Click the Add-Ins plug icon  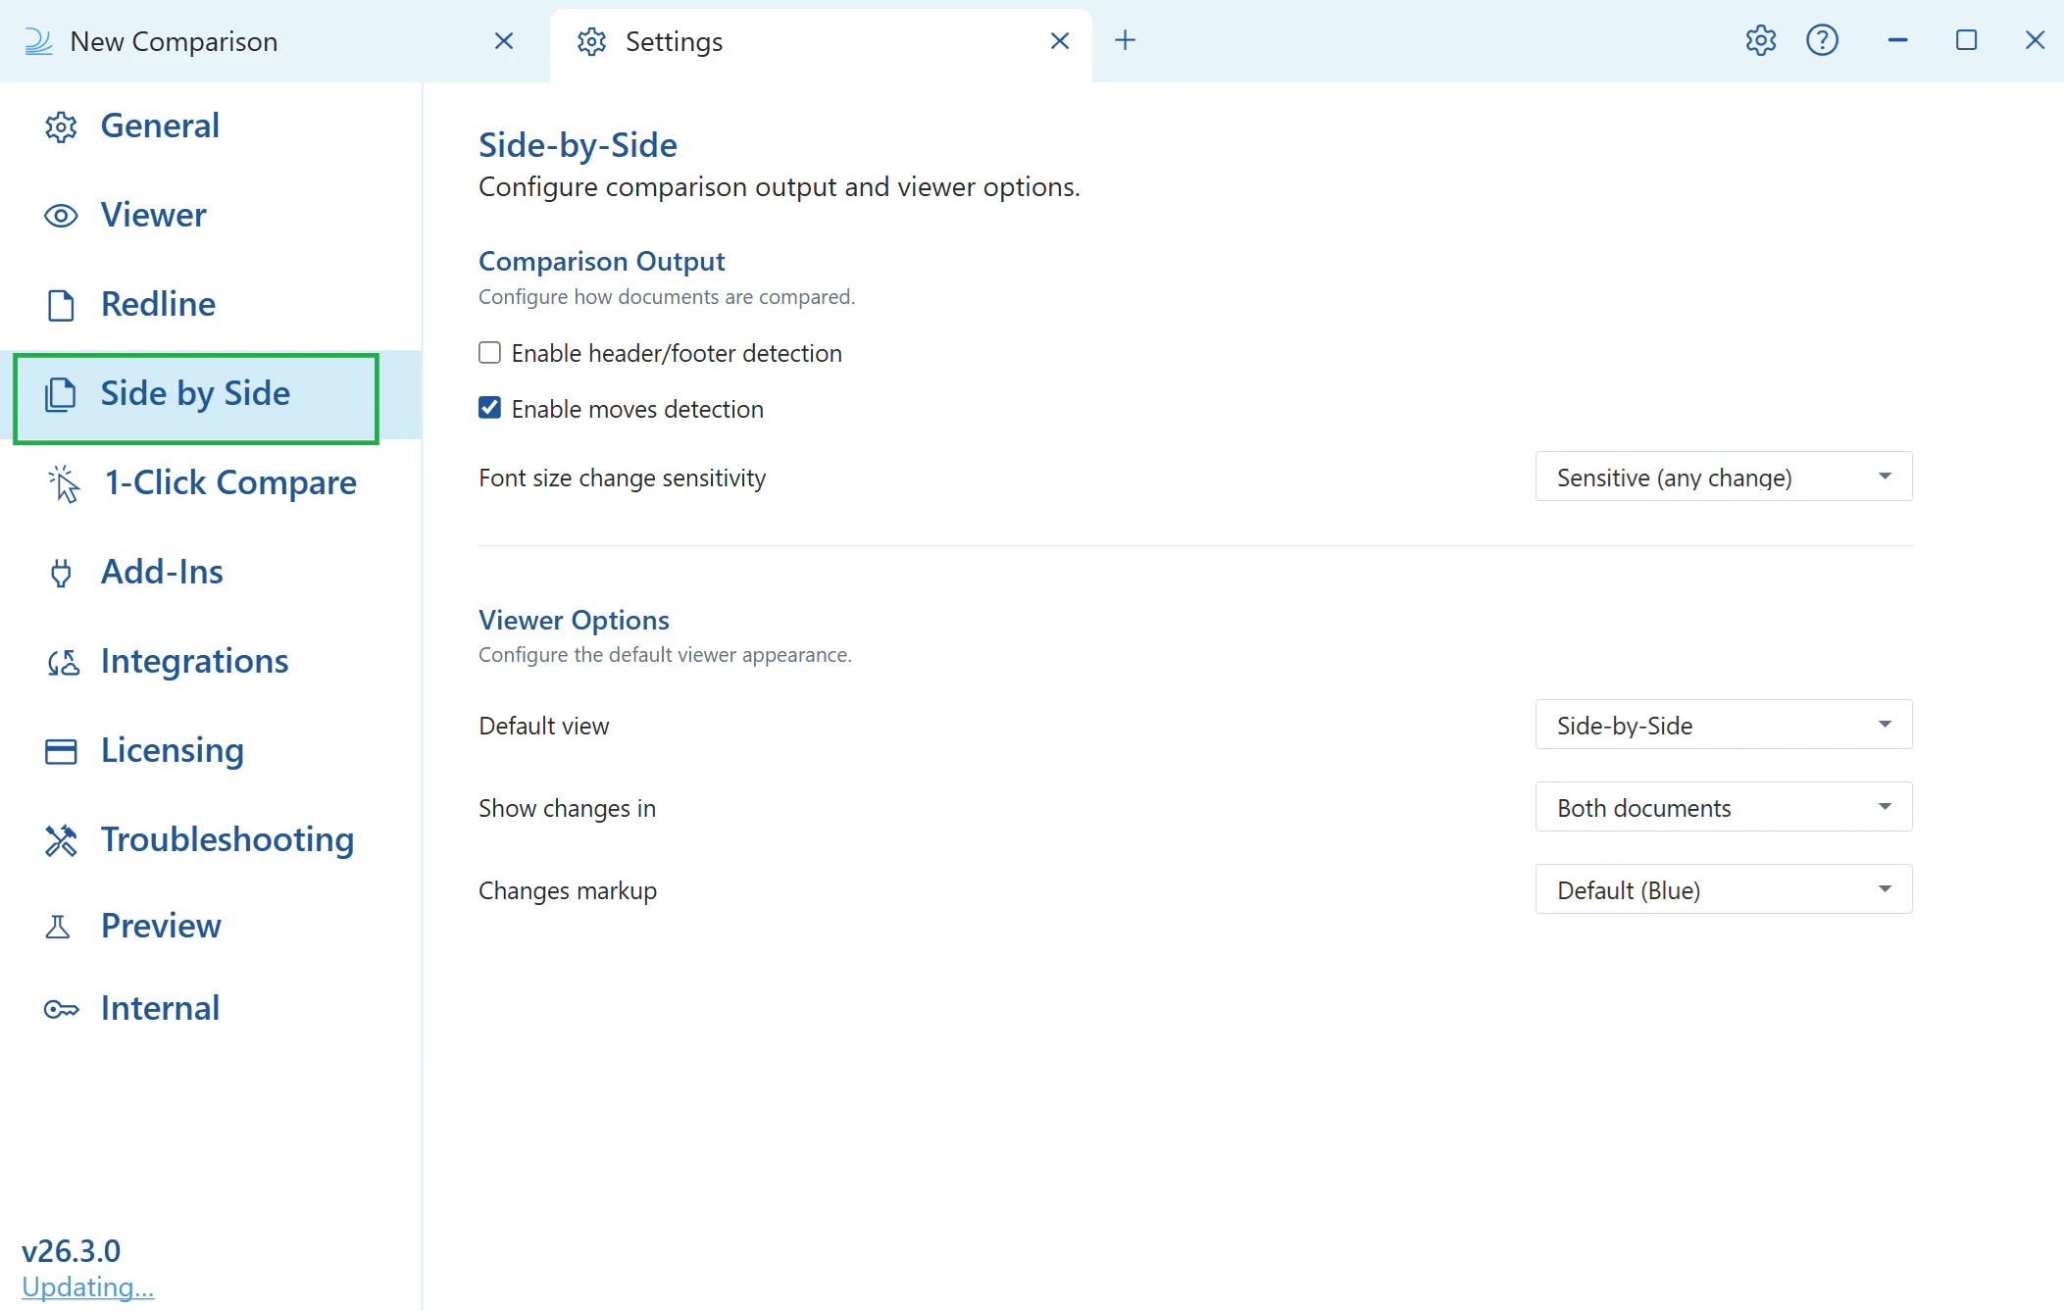(x=60, y=573)
